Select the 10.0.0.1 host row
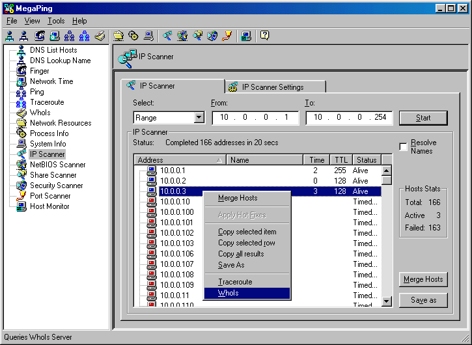This screenshot has height=345, width=472. [x=258, y=171]
